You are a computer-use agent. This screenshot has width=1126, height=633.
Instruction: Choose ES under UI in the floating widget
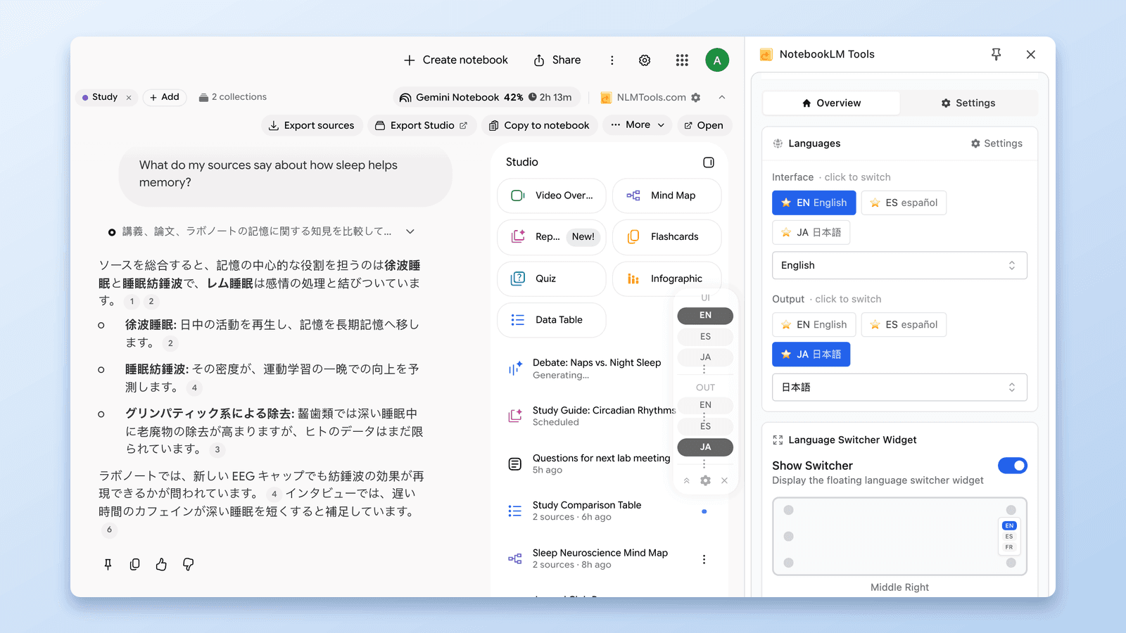[x=705, y=337]
